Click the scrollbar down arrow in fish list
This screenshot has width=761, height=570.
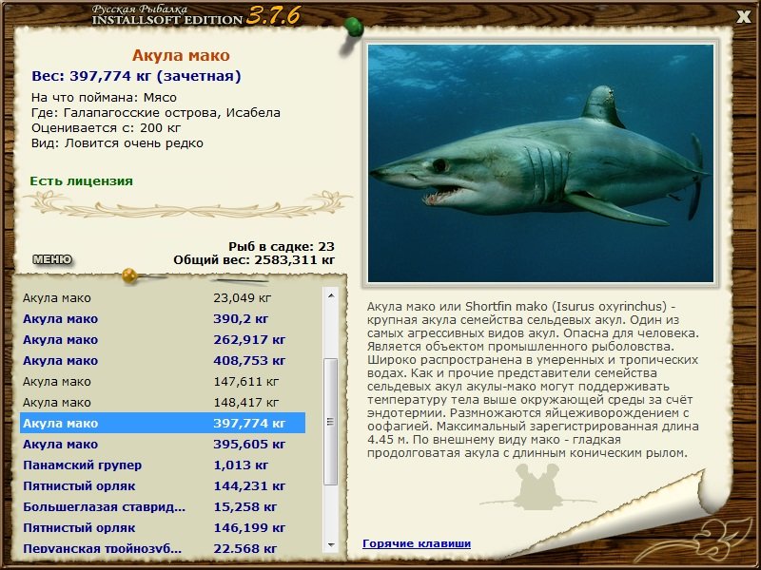(331, 545)
